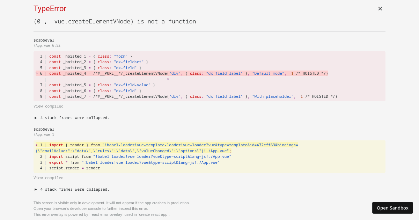Open the first "View compiled" source view
This screenshot has height=220, width=419.
click(48, 106)
